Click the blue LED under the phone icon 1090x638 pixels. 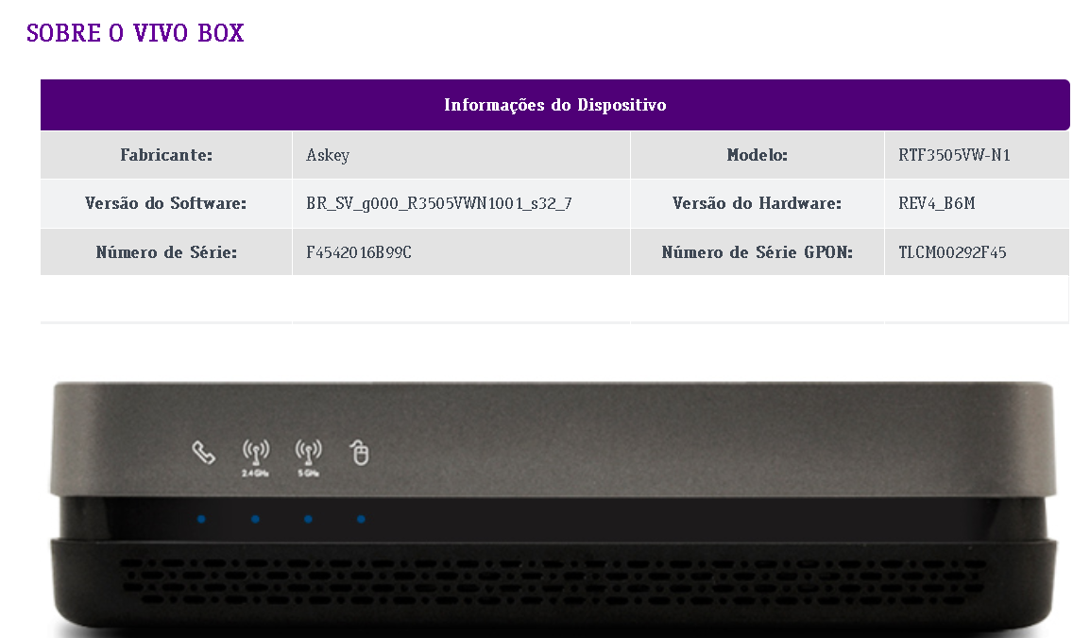[201, 519]
